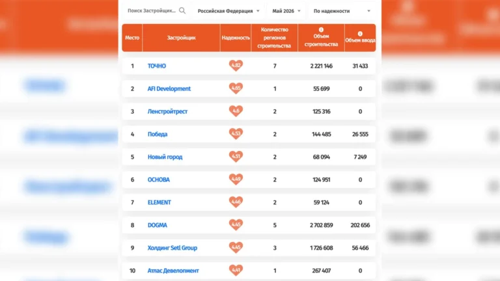Open the AFI Development developer link
The image size is (500, 281).
tap(169, 88)
